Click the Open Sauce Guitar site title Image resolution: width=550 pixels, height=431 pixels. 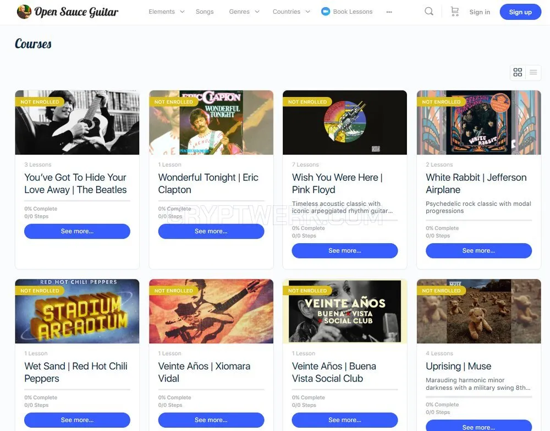pyautogui.click(x=76, y=12)
